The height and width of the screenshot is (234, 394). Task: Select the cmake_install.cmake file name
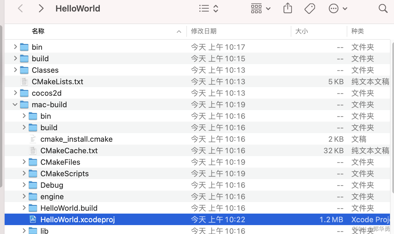pyautogui.click(x=76, y=139)
